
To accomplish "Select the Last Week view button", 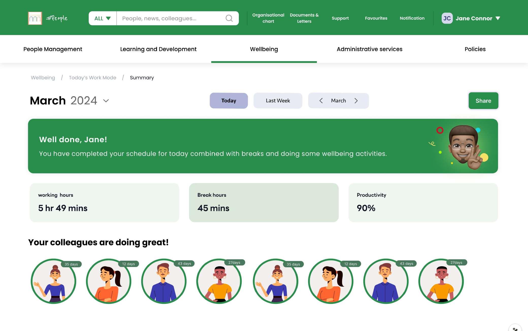I will (x=278, y=101).
